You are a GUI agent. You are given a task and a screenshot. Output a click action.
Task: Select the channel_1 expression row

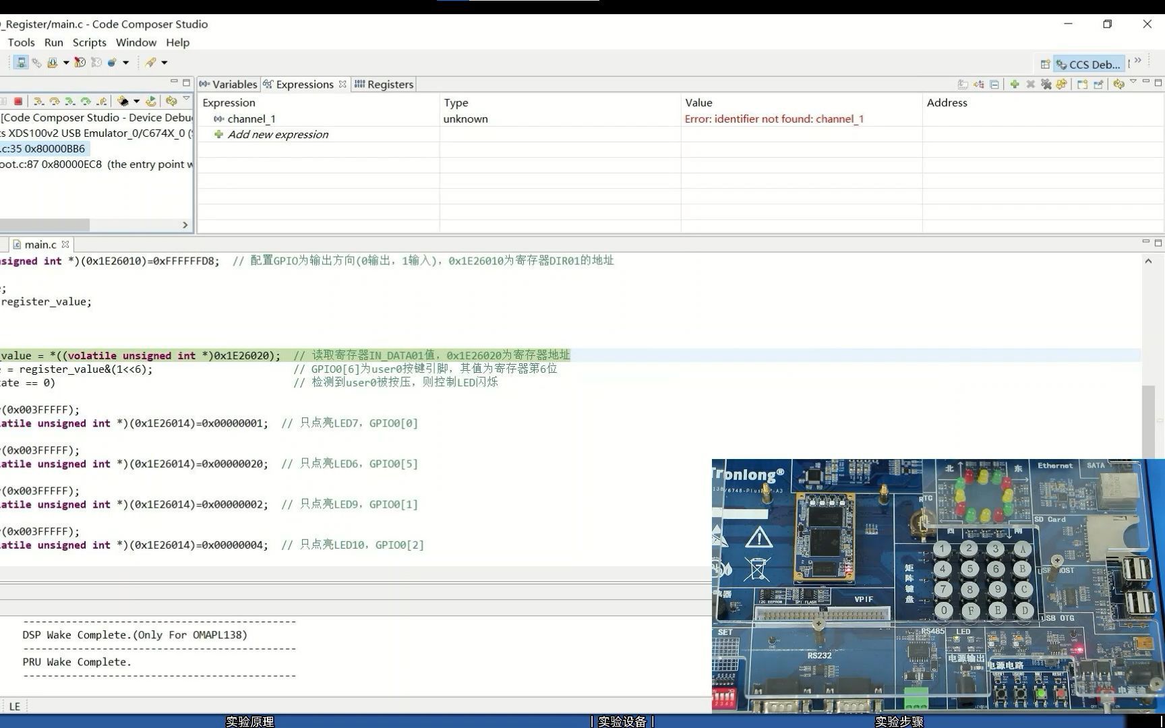251,119
